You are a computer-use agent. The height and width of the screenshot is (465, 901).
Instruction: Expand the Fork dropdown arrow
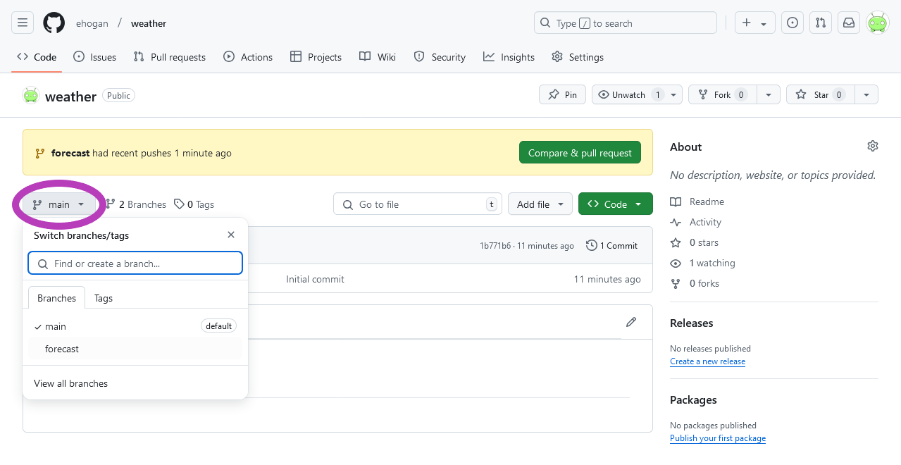click(769, 94)
